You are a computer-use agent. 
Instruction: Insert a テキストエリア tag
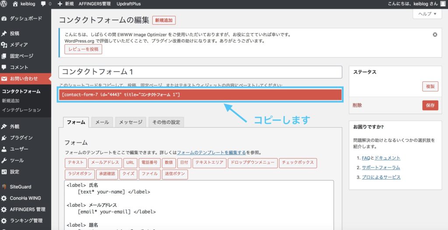point(210,163)
